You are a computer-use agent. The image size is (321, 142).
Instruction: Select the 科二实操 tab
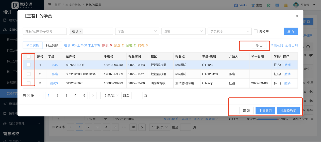tap(33, 45)
